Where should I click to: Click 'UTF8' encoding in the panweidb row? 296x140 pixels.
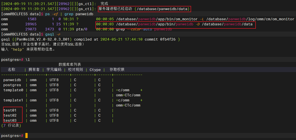point(54,80)
